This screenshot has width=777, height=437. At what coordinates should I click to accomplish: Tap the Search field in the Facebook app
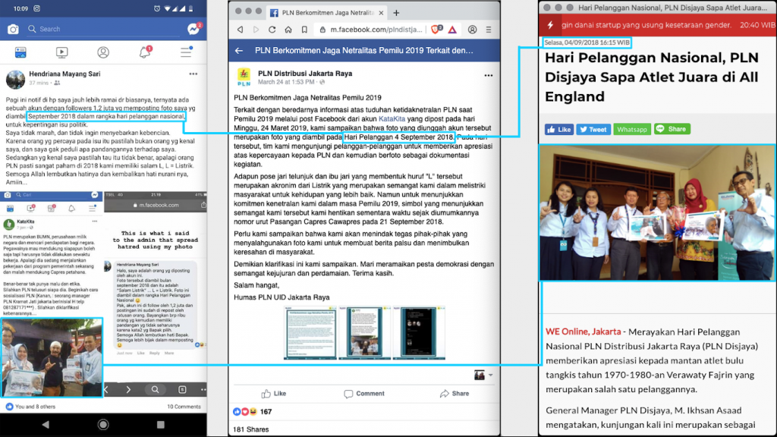(104, 30)
